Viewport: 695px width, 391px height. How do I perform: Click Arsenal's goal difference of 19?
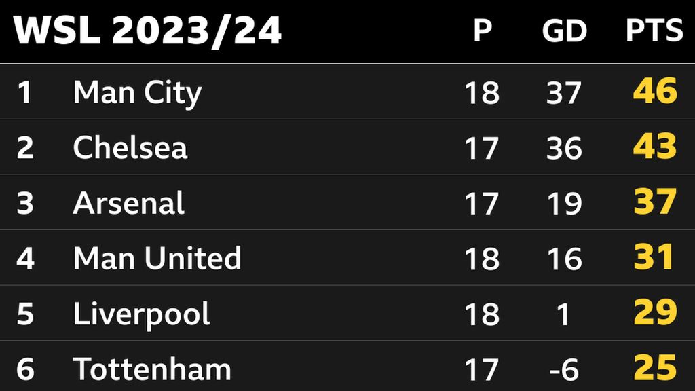(x=563, y=204)
